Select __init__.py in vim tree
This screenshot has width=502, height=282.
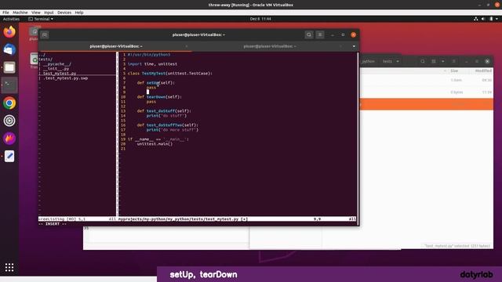pos(56,69)
